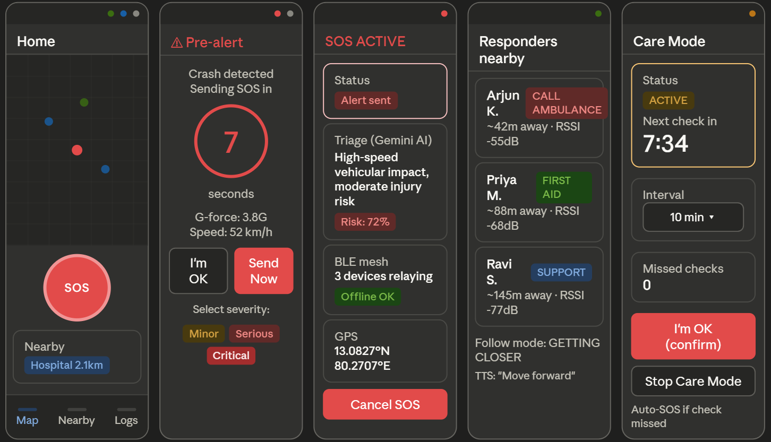Click the Alert sent status badge

click(366, 100)
